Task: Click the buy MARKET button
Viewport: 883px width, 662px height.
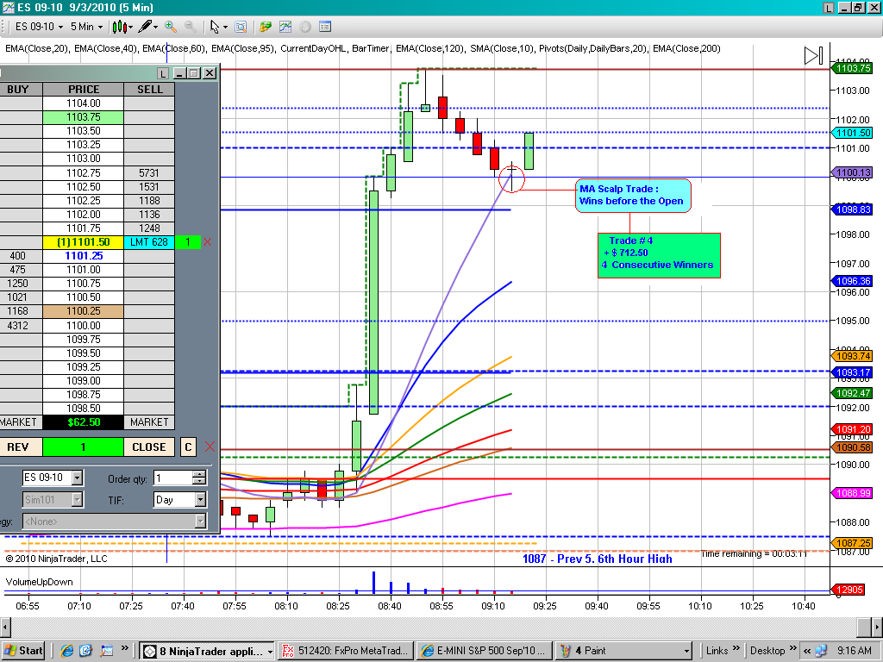Action: [21, 422]
